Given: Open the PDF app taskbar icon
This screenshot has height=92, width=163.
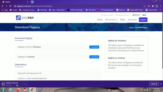Looking at the screenshot, I should (25, 90).
